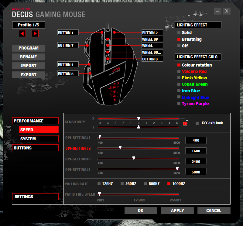Screen dimensions: 243x226
Task: Open the BUTTONS section
Action: coord(35,148)
